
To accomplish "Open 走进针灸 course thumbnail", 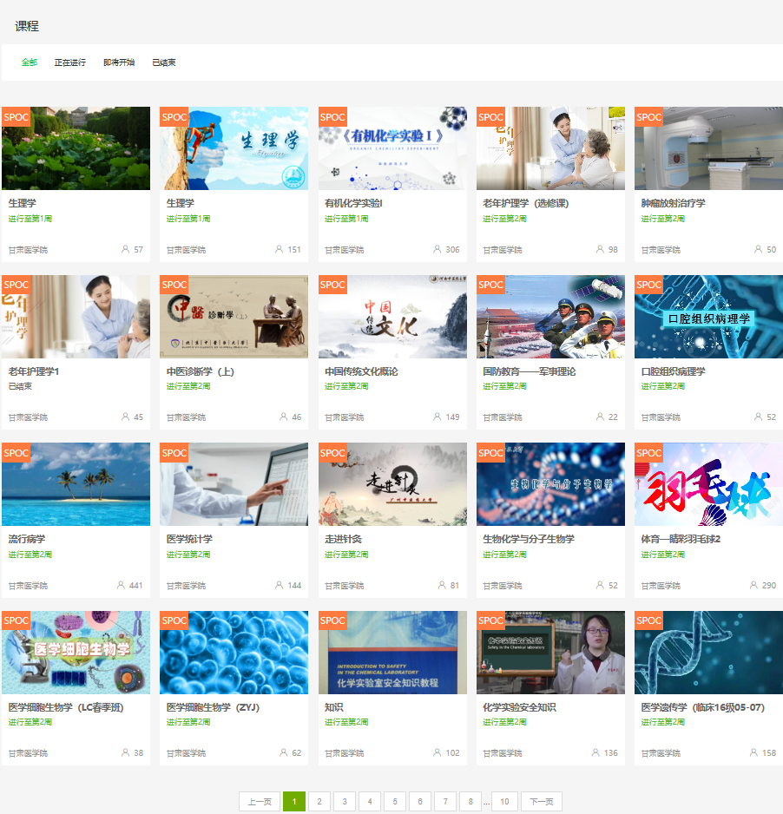I will 392,484.
